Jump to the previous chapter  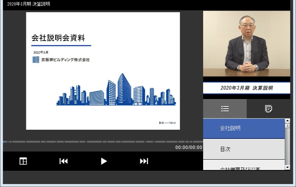point(63,161)
